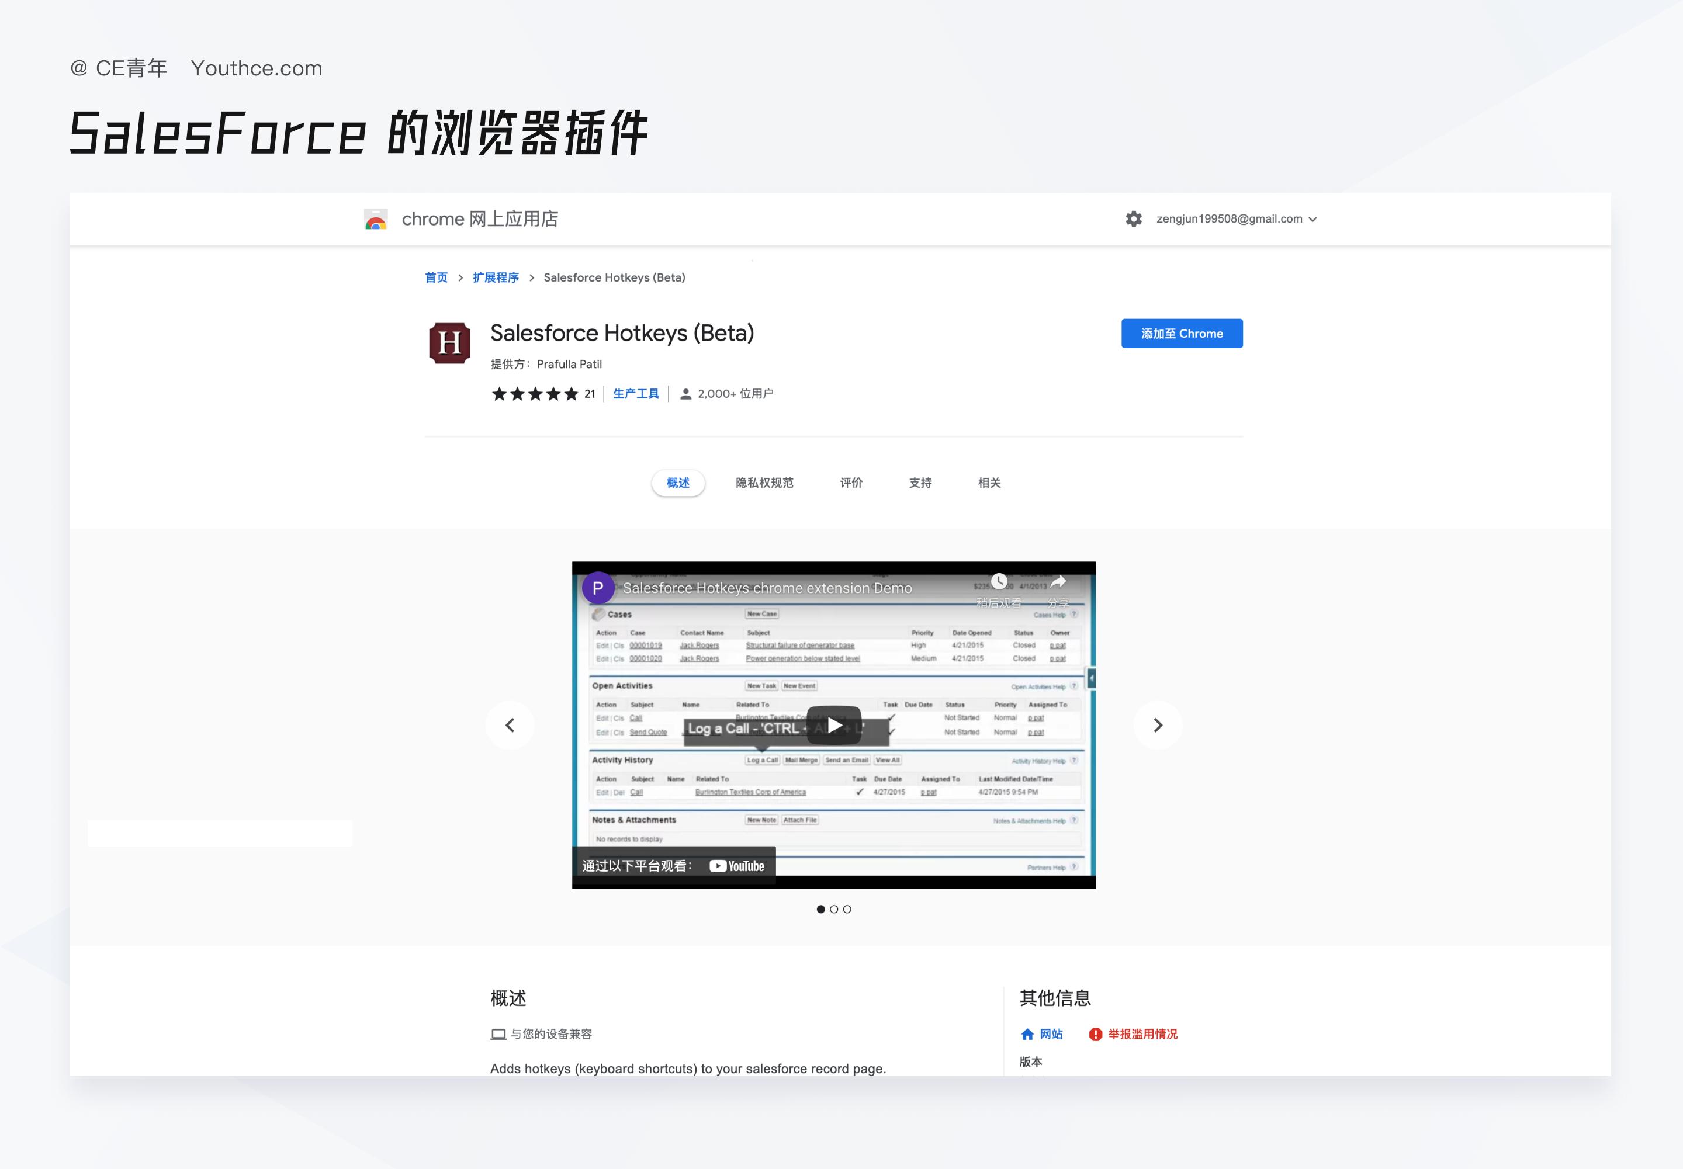Play the Salesforce Hotkeys demo video
This screenshot has width=1683, height=1169.
point(834,725)
